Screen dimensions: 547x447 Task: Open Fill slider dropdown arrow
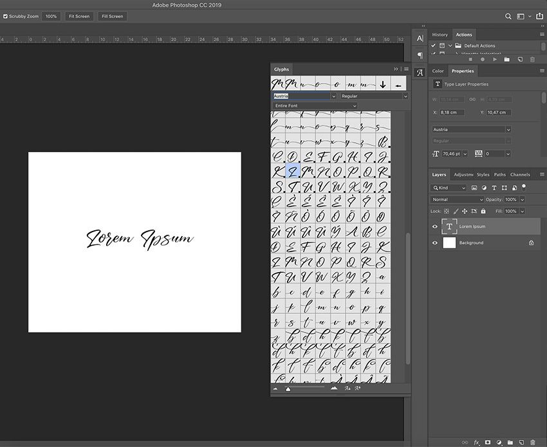[523, 212]
